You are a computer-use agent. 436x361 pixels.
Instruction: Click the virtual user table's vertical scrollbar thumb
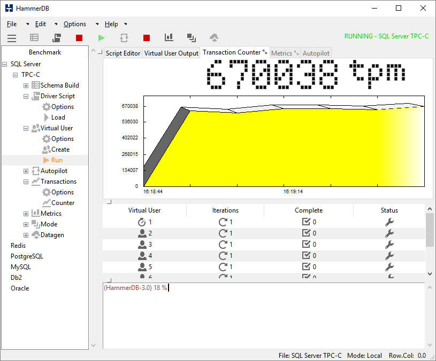point(430,230)
